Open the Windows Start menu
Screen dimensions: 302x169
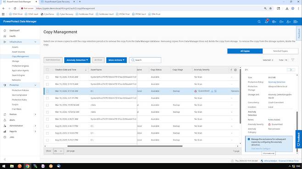(x=4, y=166)
